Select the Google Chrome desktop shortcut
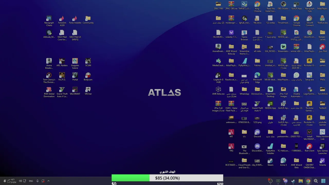This screenshot has width=329, height=185. 296,21
